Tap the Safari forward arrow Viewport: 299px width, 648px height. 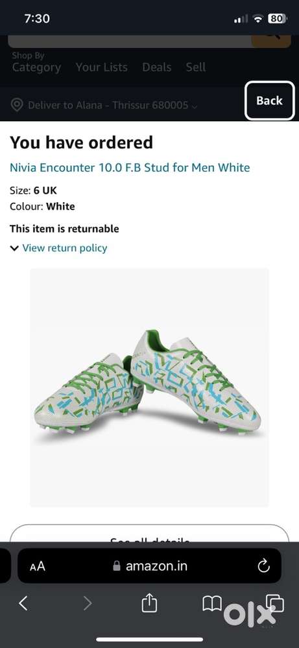coord(88,604)
